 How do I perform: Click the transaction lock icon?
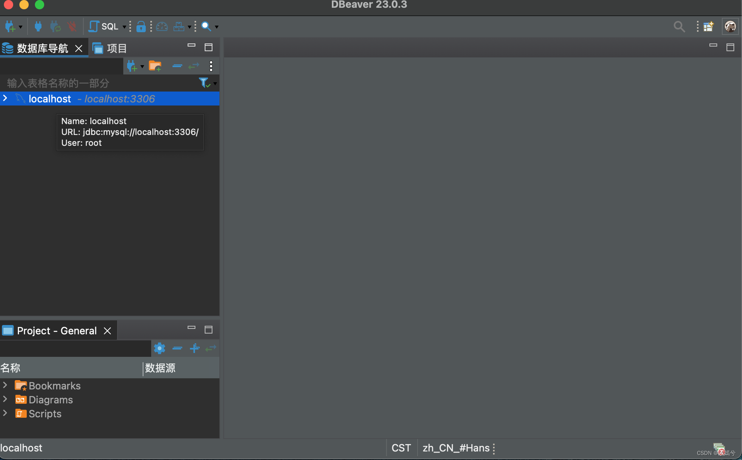(x=141, y=26)
